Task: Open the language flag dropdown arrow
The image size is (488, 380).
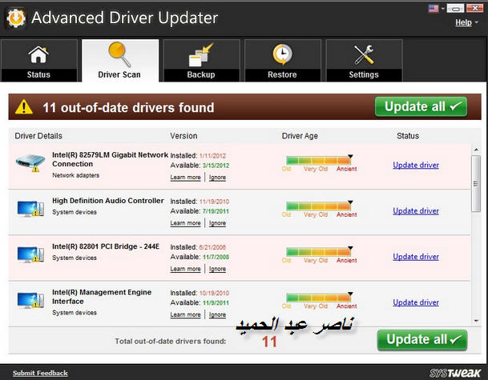Action: [x=442, y=9]
